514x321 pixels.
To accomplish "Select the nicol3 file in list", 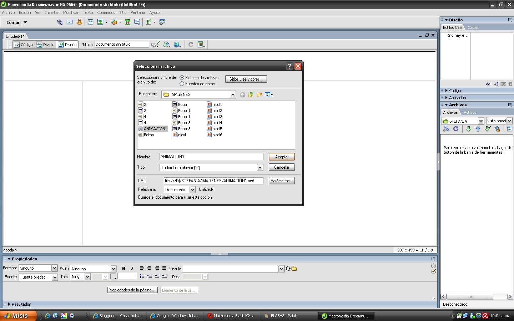I will click(215, 117).
